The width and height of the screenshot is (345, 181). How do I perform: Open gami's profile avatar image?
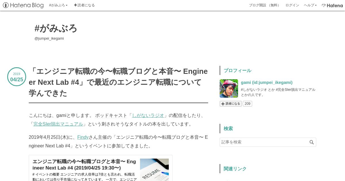(229, 88)
